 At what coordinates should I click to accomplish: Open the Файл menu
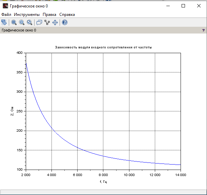tap(6, 15)
